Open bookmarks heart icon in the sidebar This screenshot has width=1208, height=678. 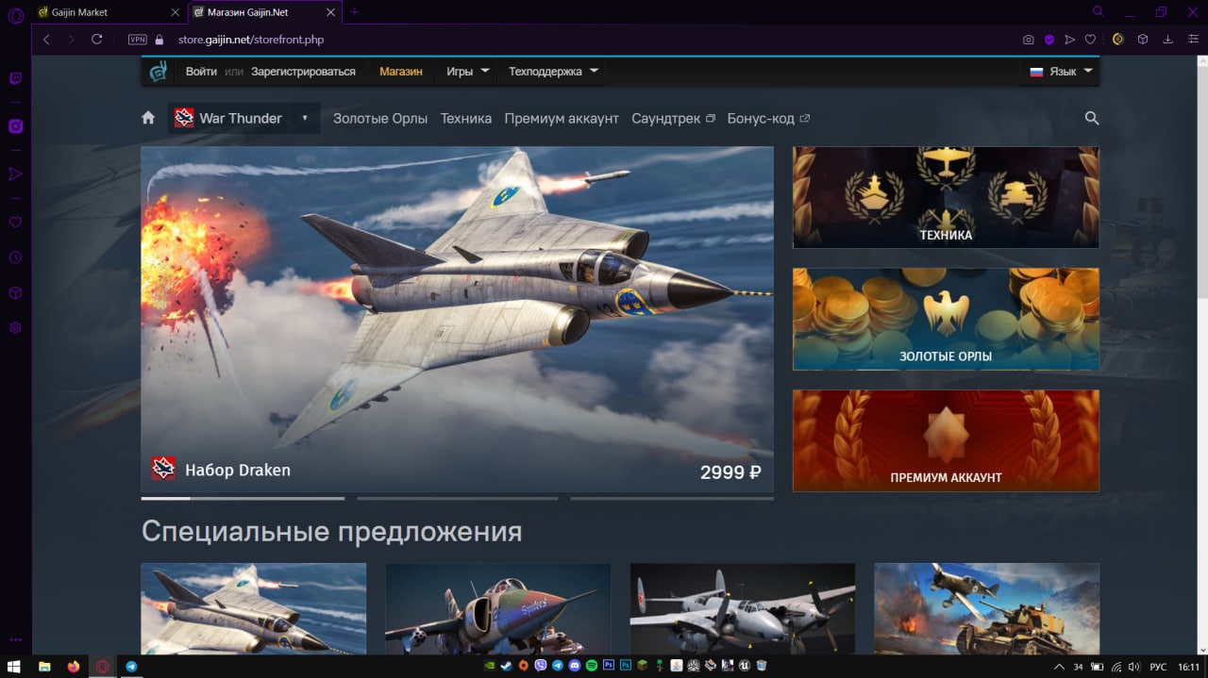(15, 223)
